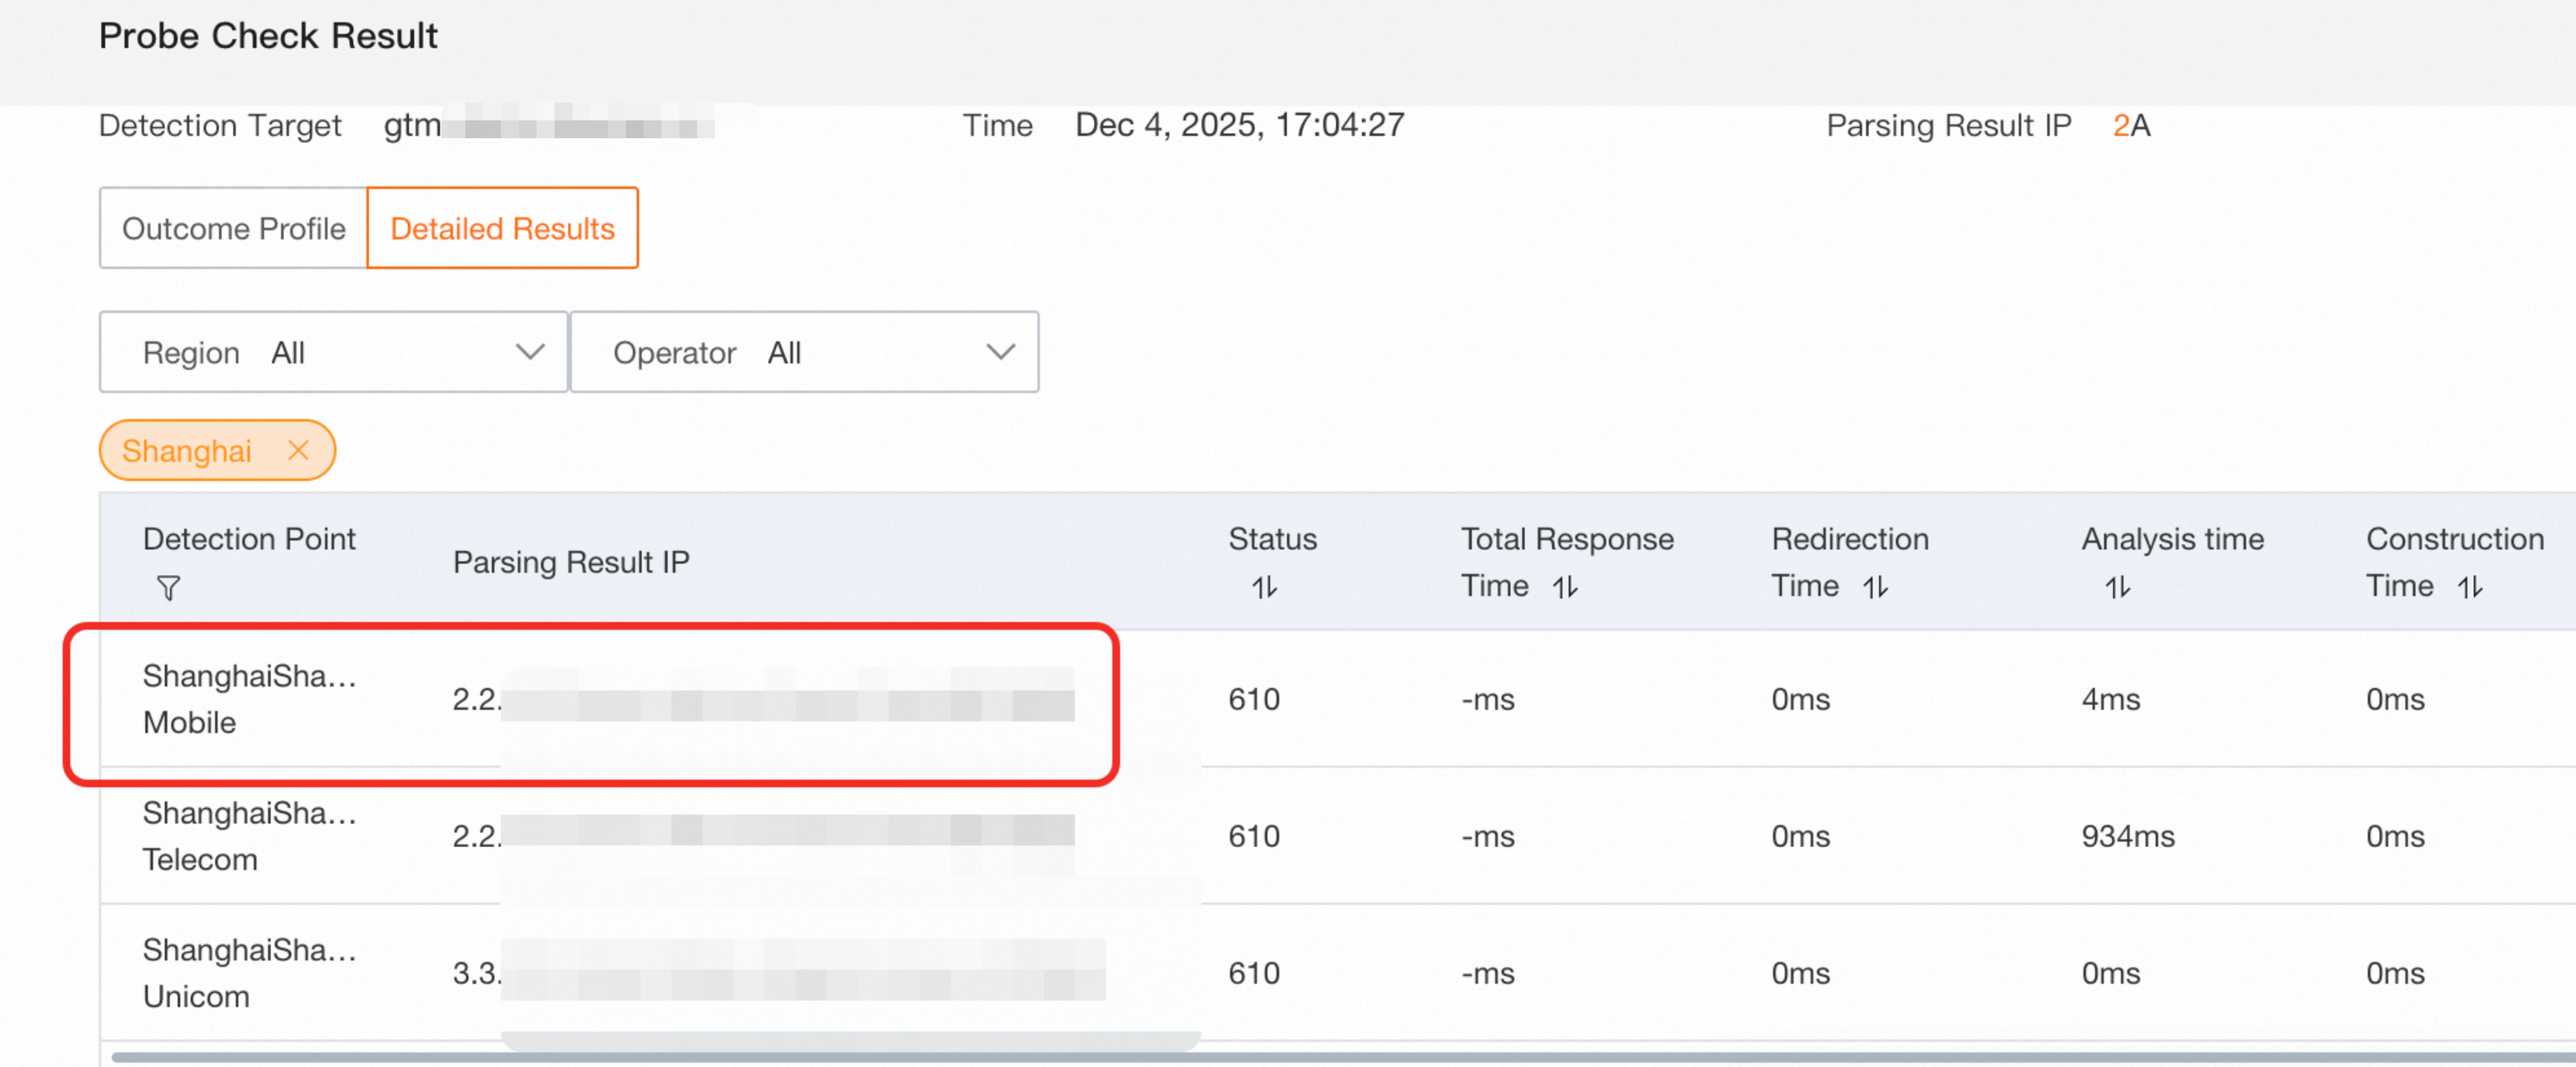The width and height of the screenshot is (2576, 1067).
Task: Open the Region dropdown
Action: click(333, 352)
